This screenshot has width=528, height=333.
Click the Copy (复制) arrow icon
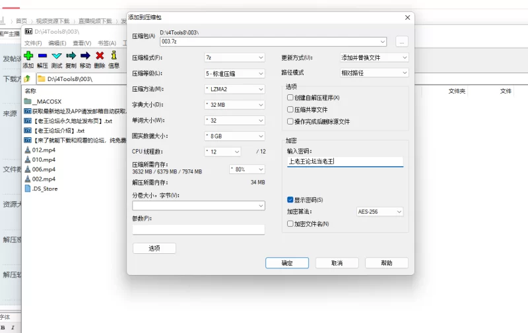[x=71, y=55]
